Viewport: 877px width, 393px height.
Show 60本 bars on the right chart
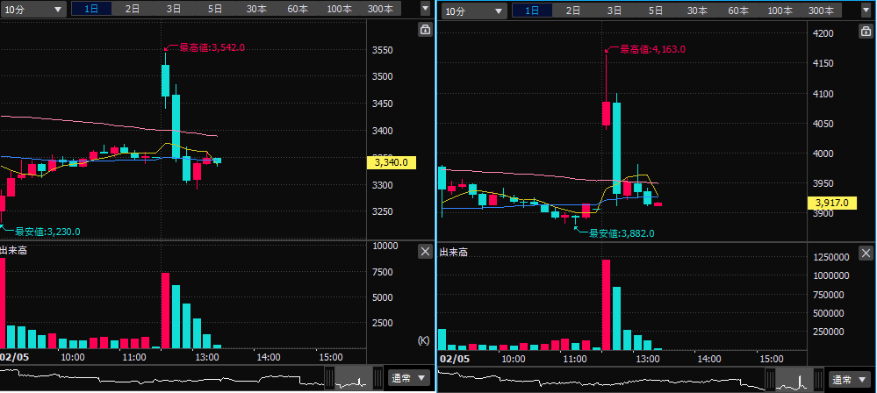pyautogui.click(x=738, y=11)
